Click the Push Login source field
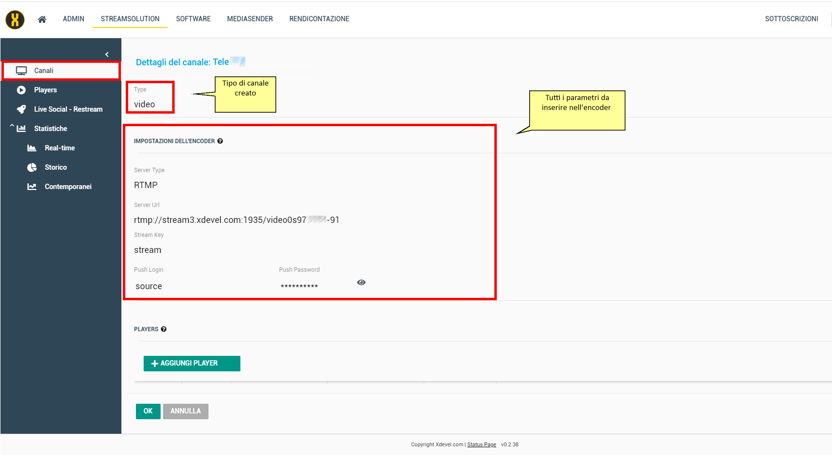The width and height of the screenshot is (832, 455). tap(149, 286)
